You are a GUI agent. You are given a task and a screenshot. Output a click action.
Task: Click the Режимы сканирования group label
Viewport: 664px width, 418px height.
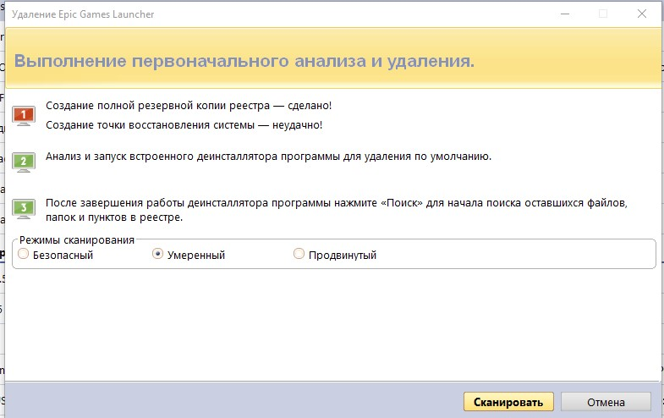pyautogui.click(x=77, y=240)
